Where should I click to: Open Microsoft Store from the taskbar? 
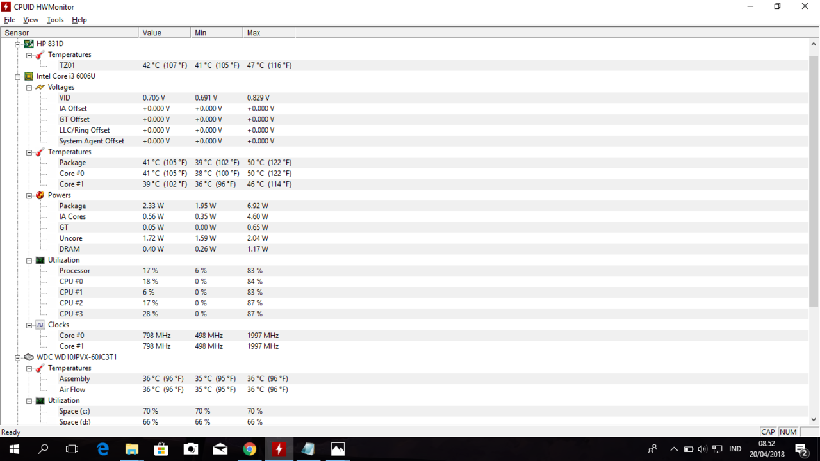click(x=161, y=449)
